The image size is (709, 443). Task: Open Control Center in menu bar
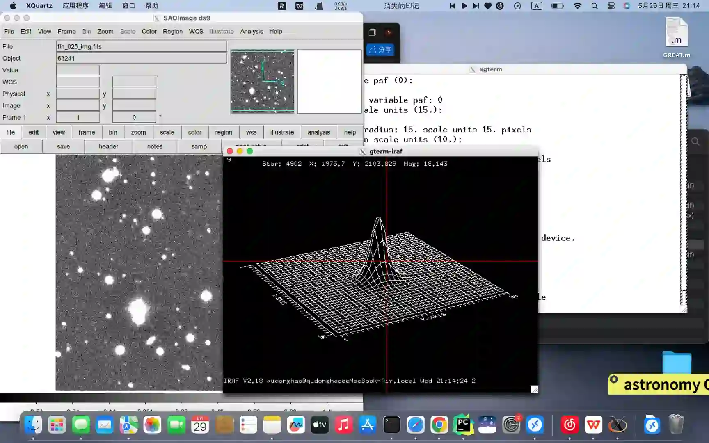tap(611, 6)
